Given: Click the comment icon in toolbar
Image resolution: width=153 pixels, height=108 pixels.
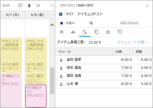Looking at the screenshot, I should 20,6.
